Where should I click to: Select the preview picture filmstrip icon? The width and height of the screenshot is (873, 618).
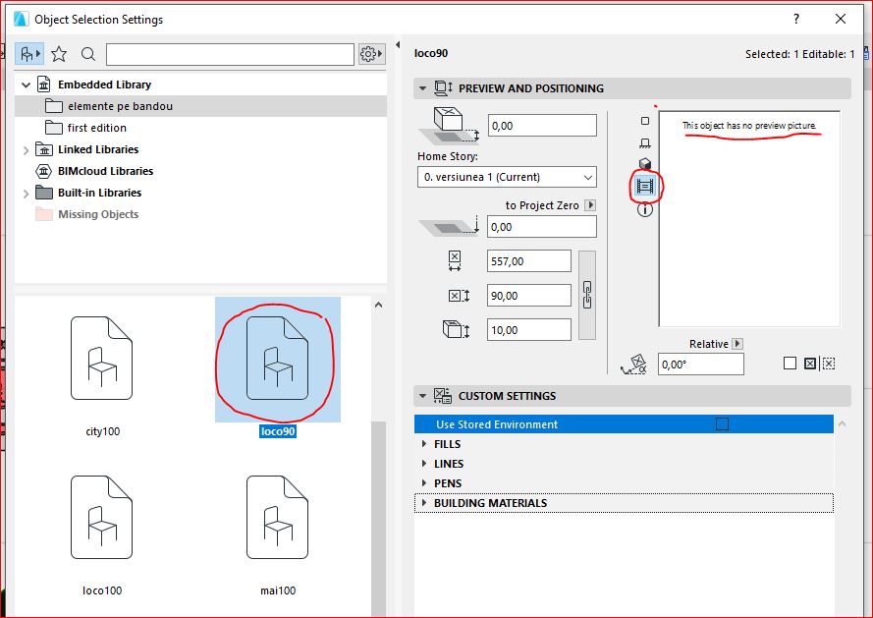[x=644, y=185]
